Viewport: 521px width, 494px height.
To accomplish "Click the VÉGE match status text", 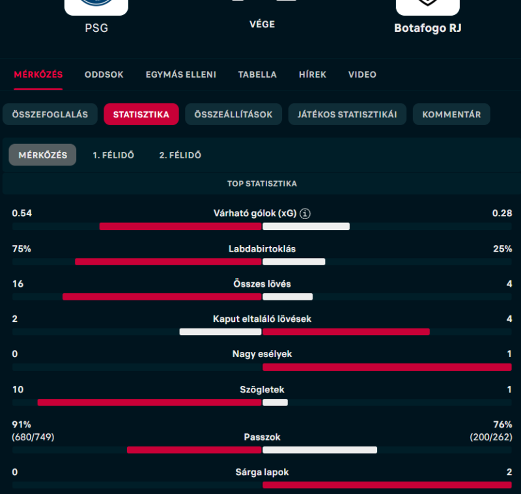I will 262,24.
